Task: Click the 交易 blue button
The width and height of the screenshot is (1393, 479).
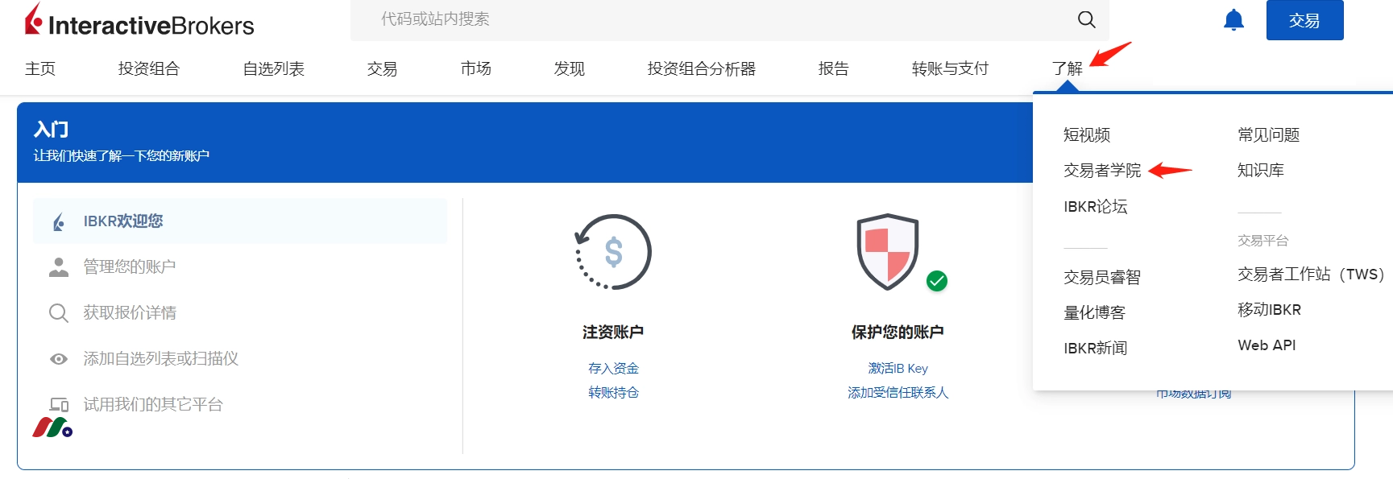Action: tap(1304, 20)
